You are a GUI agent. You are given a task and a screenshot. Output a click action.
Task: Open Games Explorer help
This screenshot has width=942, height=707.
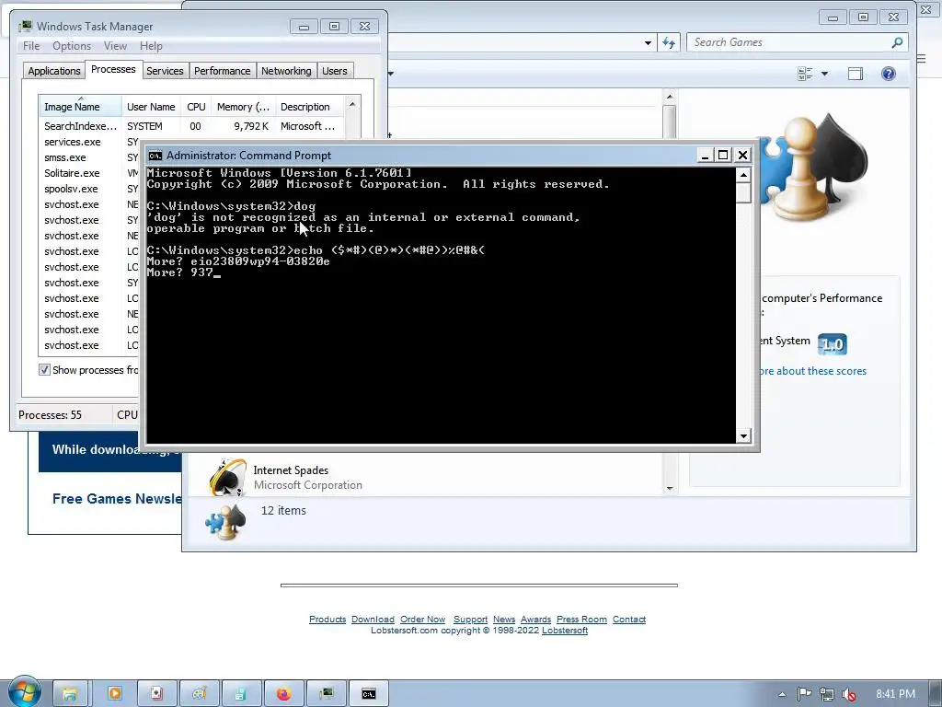tap(889, 74)
